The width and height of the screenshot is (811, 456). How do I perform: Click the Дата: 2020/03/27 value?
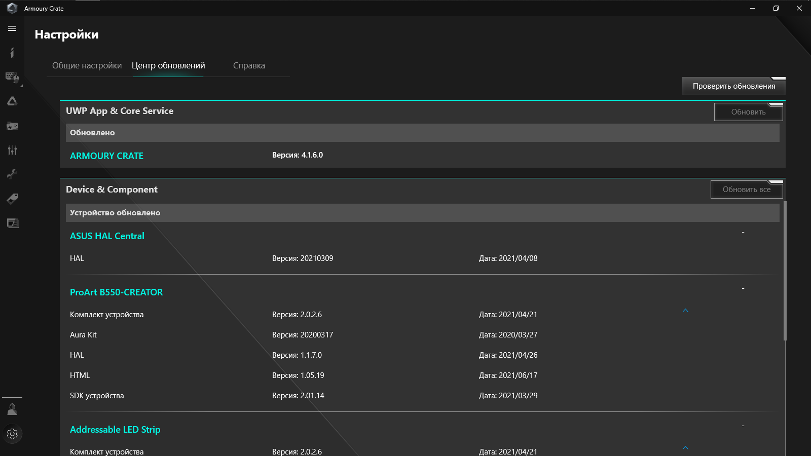508,335
